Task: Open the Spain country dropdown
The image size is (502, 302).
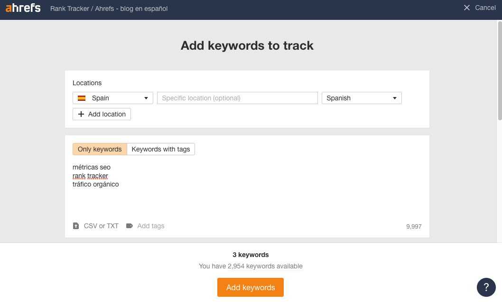Action: 112,98
